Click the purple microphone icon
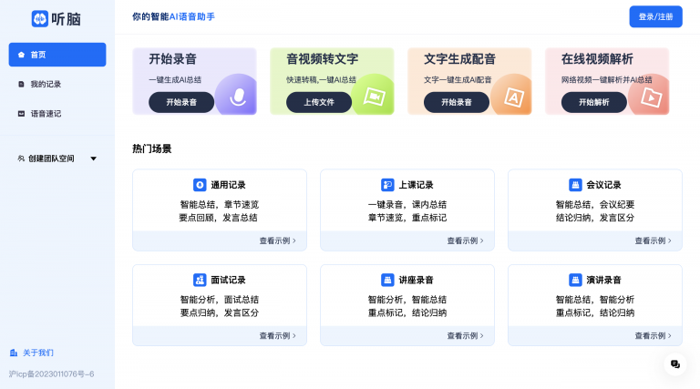 (238, 97)
